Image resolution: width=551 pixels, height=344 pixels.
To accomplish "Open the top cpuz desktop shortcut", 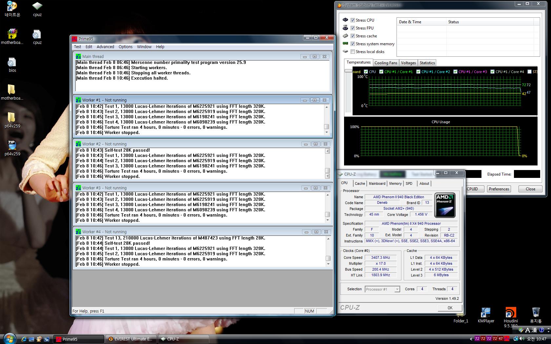I will click(37, 9).
